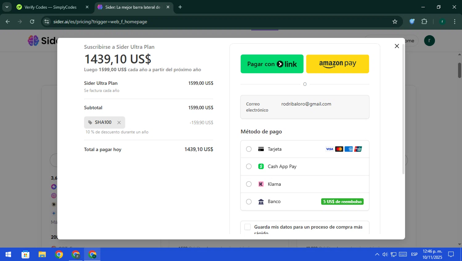Bookmark this page with star icon
Screen dimensions: 462x261
(395, 22)
